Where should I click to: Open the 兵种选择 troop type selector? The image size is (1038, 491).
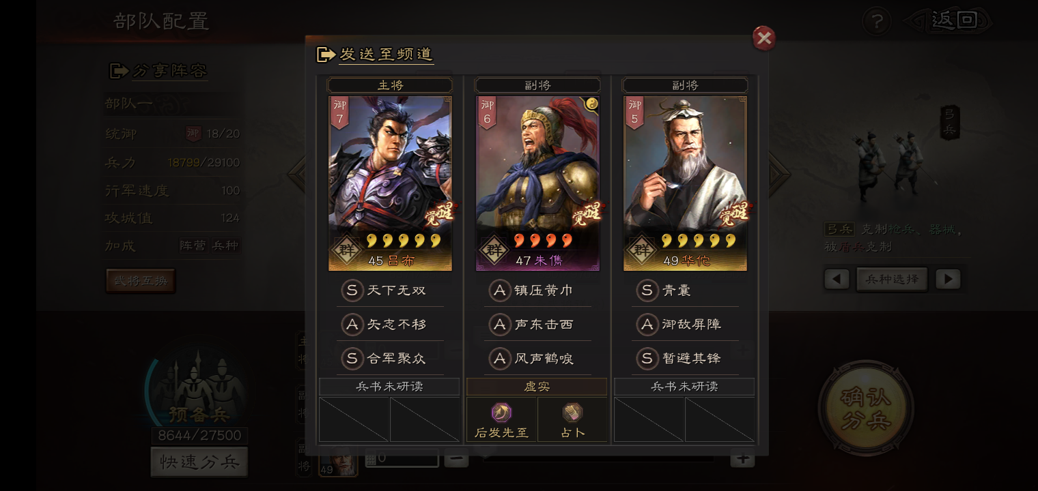point(892,279)
